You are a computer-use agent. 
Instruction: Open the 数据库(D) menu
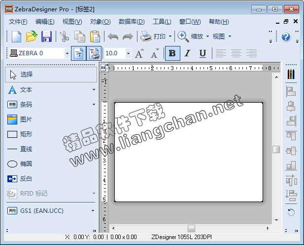[132, 22]
